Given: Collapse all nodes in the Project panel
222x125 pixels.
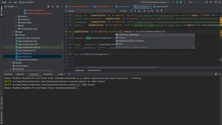Looking at the screenshot, I should tap(52, 7).
